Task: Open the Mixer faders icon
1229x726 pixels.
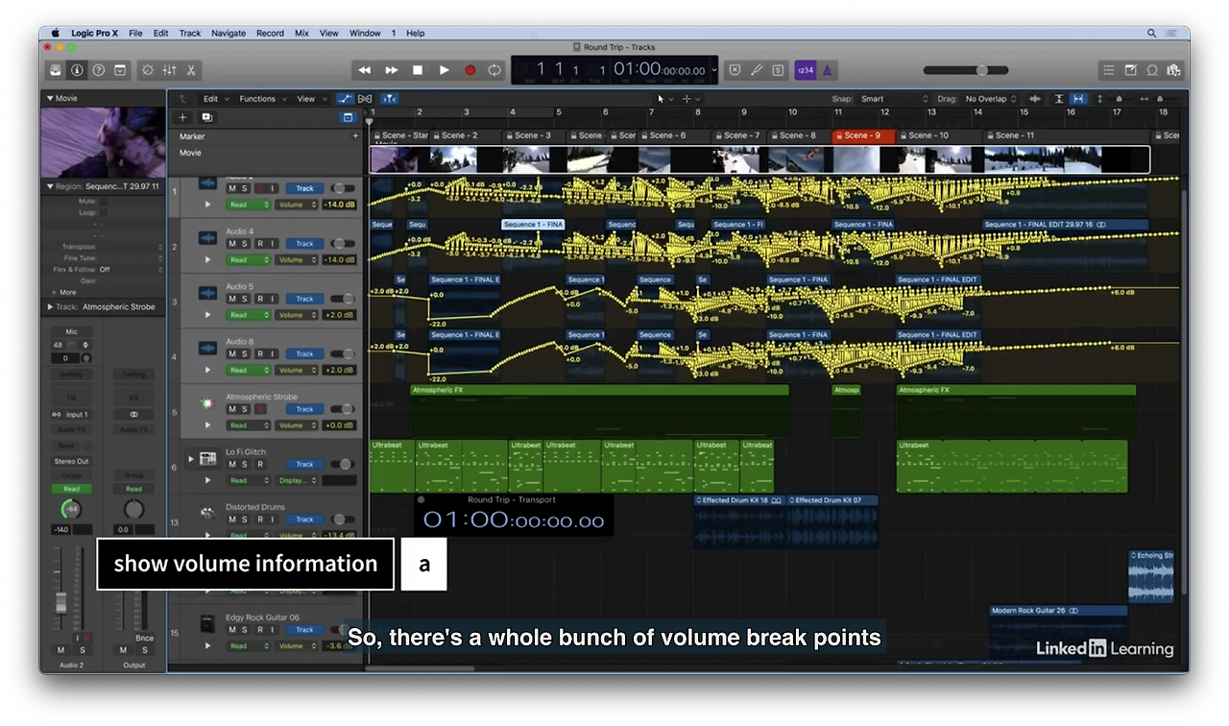Action: (x=169, y=70)
